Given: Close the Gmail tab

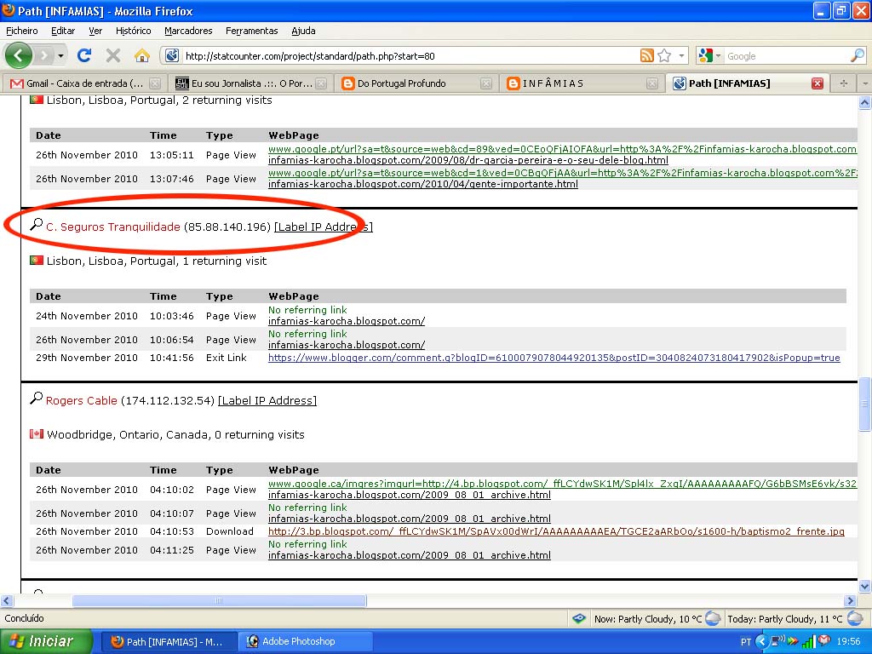Looking at the screenshot, I should (x=155, y=83).
